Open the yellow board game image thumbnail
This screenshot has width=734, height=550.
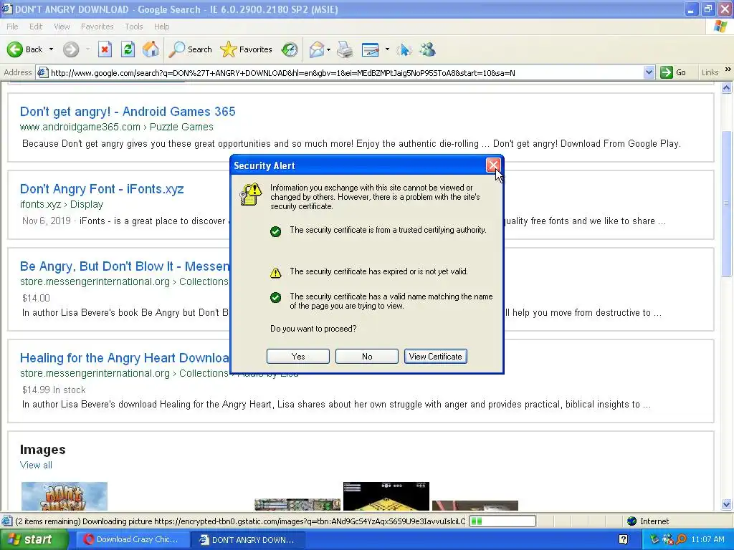386,496
